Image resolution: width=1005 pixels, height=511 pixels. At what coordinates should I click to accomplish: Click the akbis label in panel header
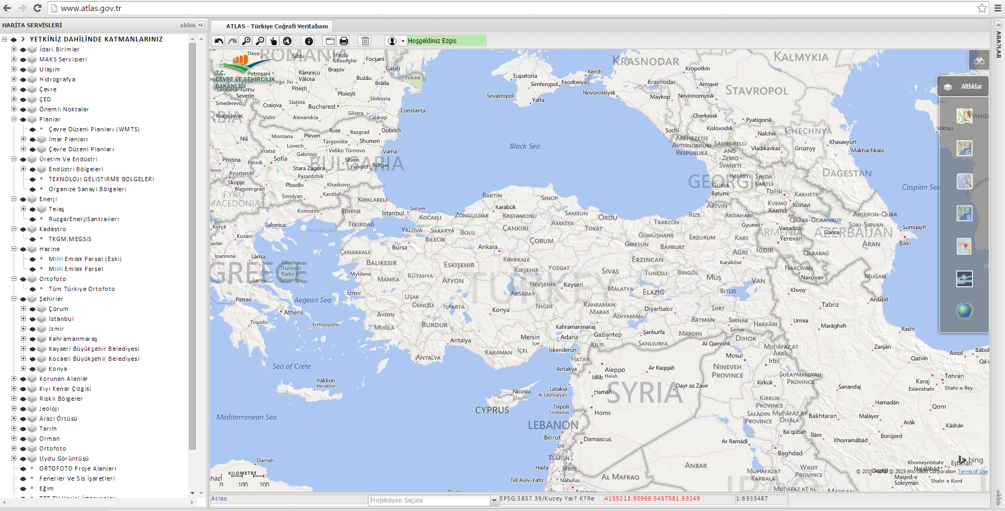(187, 25)
